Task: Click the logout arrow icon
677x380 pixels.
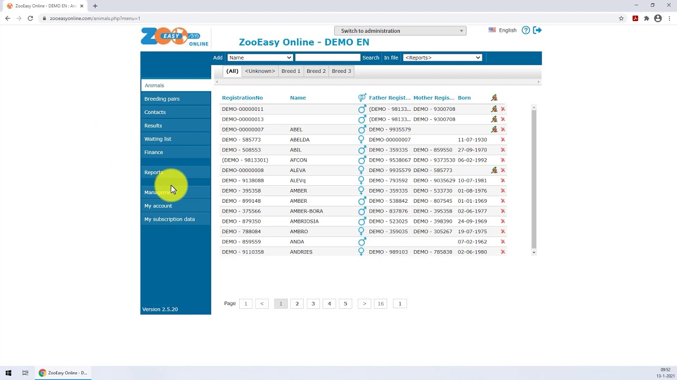Action: click(x=537, y=30)
